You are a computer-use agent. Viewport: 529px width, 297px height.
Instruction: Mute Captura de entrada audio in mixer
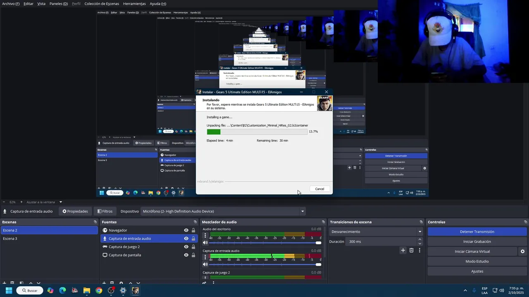pyautogui.click(x=205, y=264)
